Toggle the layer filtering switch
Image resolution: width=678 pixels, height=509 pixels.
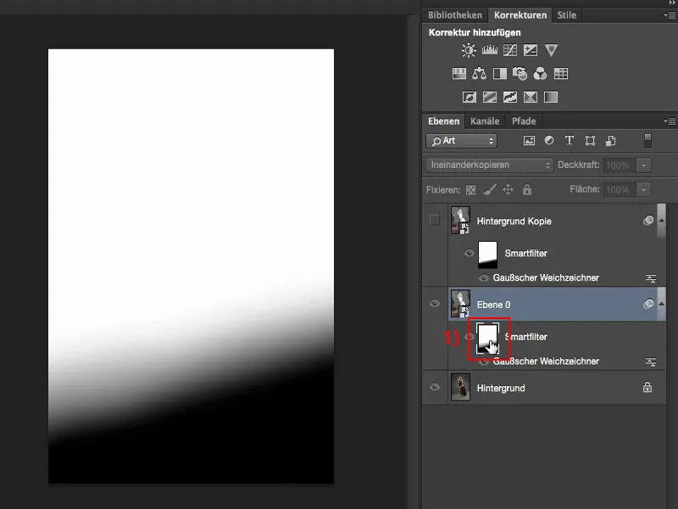[647, 141]
